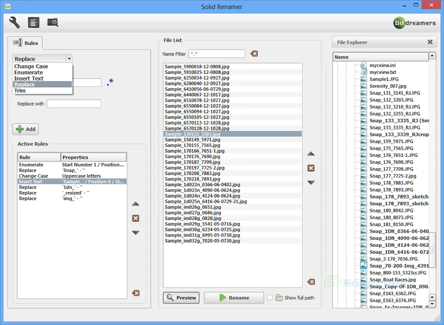The height and width of the screenshot is (325, 444).
Task: Click the regex asterisk icon
Action: [x=110, y=82]
